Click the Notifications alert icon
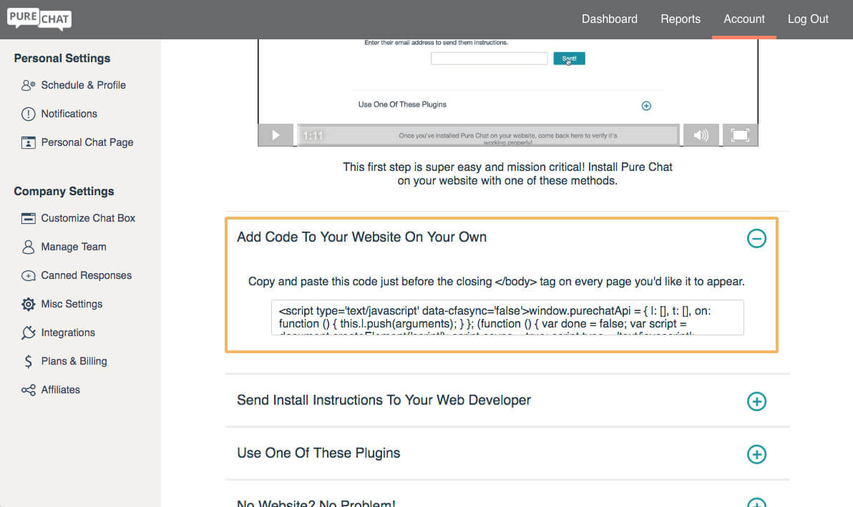This screenshot has height=507, width=853. (x=29, y=114)
